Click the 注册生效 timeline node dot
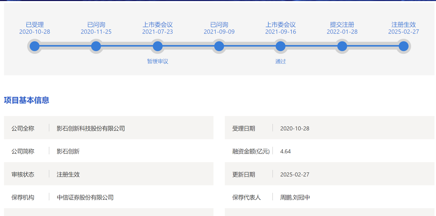 [404, 46]
